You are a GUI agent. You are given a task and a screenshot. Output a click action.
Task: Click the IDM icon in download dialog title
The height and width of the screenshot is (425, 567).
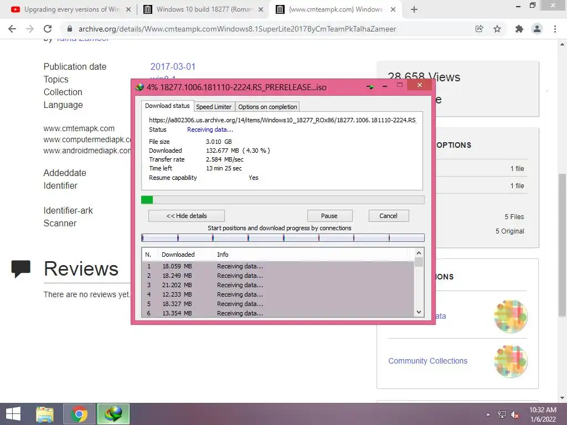pyautogui.click(x=140, y=87)
